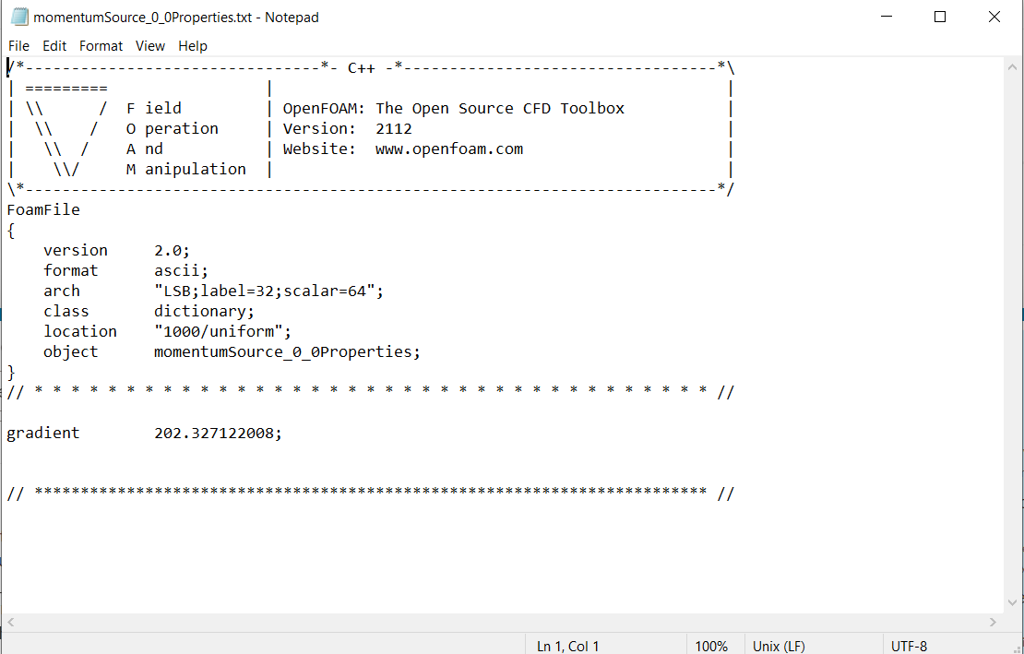
Task: Click the Unix (LF) status bar field
Action: click(780, 647)
